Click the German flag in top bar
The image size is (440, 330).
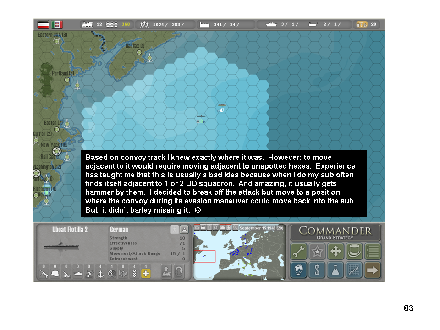coord(44,24)
